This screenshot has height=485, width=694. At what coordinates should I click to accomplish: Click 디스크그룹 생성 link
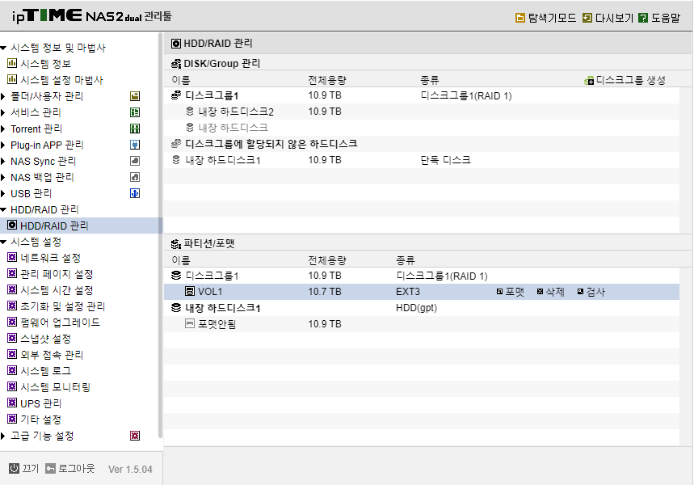pyautogui.click(x=631, y=80)
